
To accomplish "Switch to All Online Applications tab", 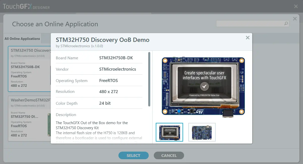I will click(x=22, y=39).
